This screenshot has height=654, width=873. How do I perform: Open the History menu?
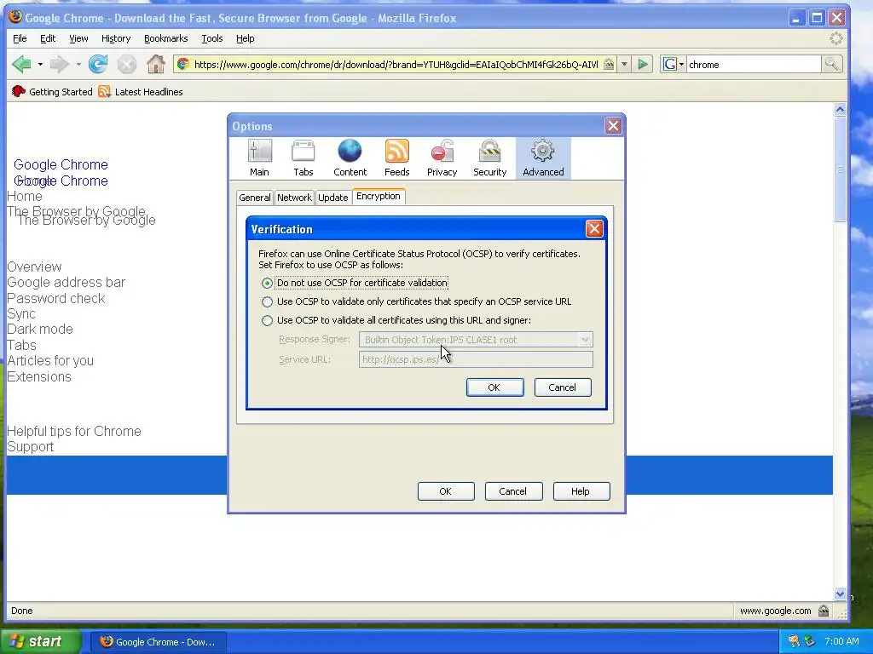pos(116,38)
